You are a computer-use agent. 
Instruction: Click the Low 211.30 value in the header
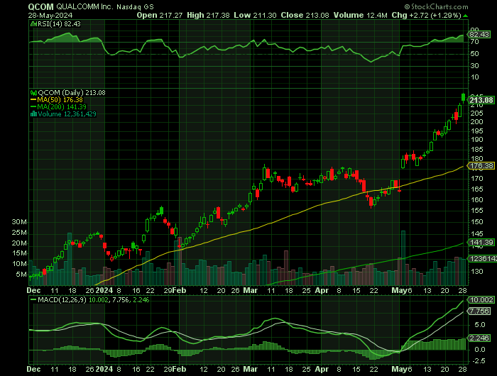pos(255,15)
